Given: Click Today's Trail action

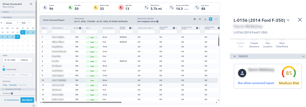Looking at the screenshot, I should click(240, 45).
